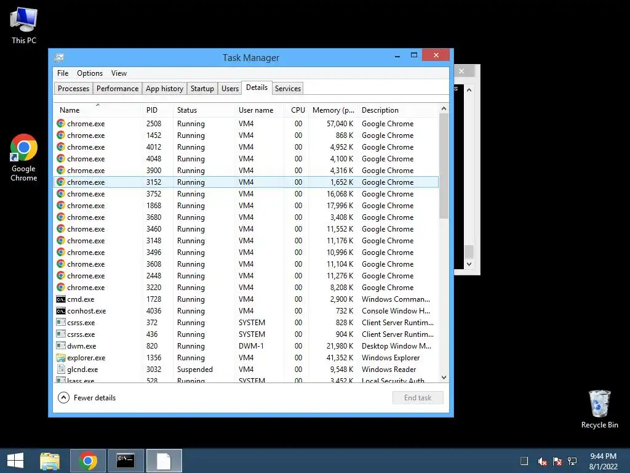Click the Desktop Window M... description

pos(396,346)
